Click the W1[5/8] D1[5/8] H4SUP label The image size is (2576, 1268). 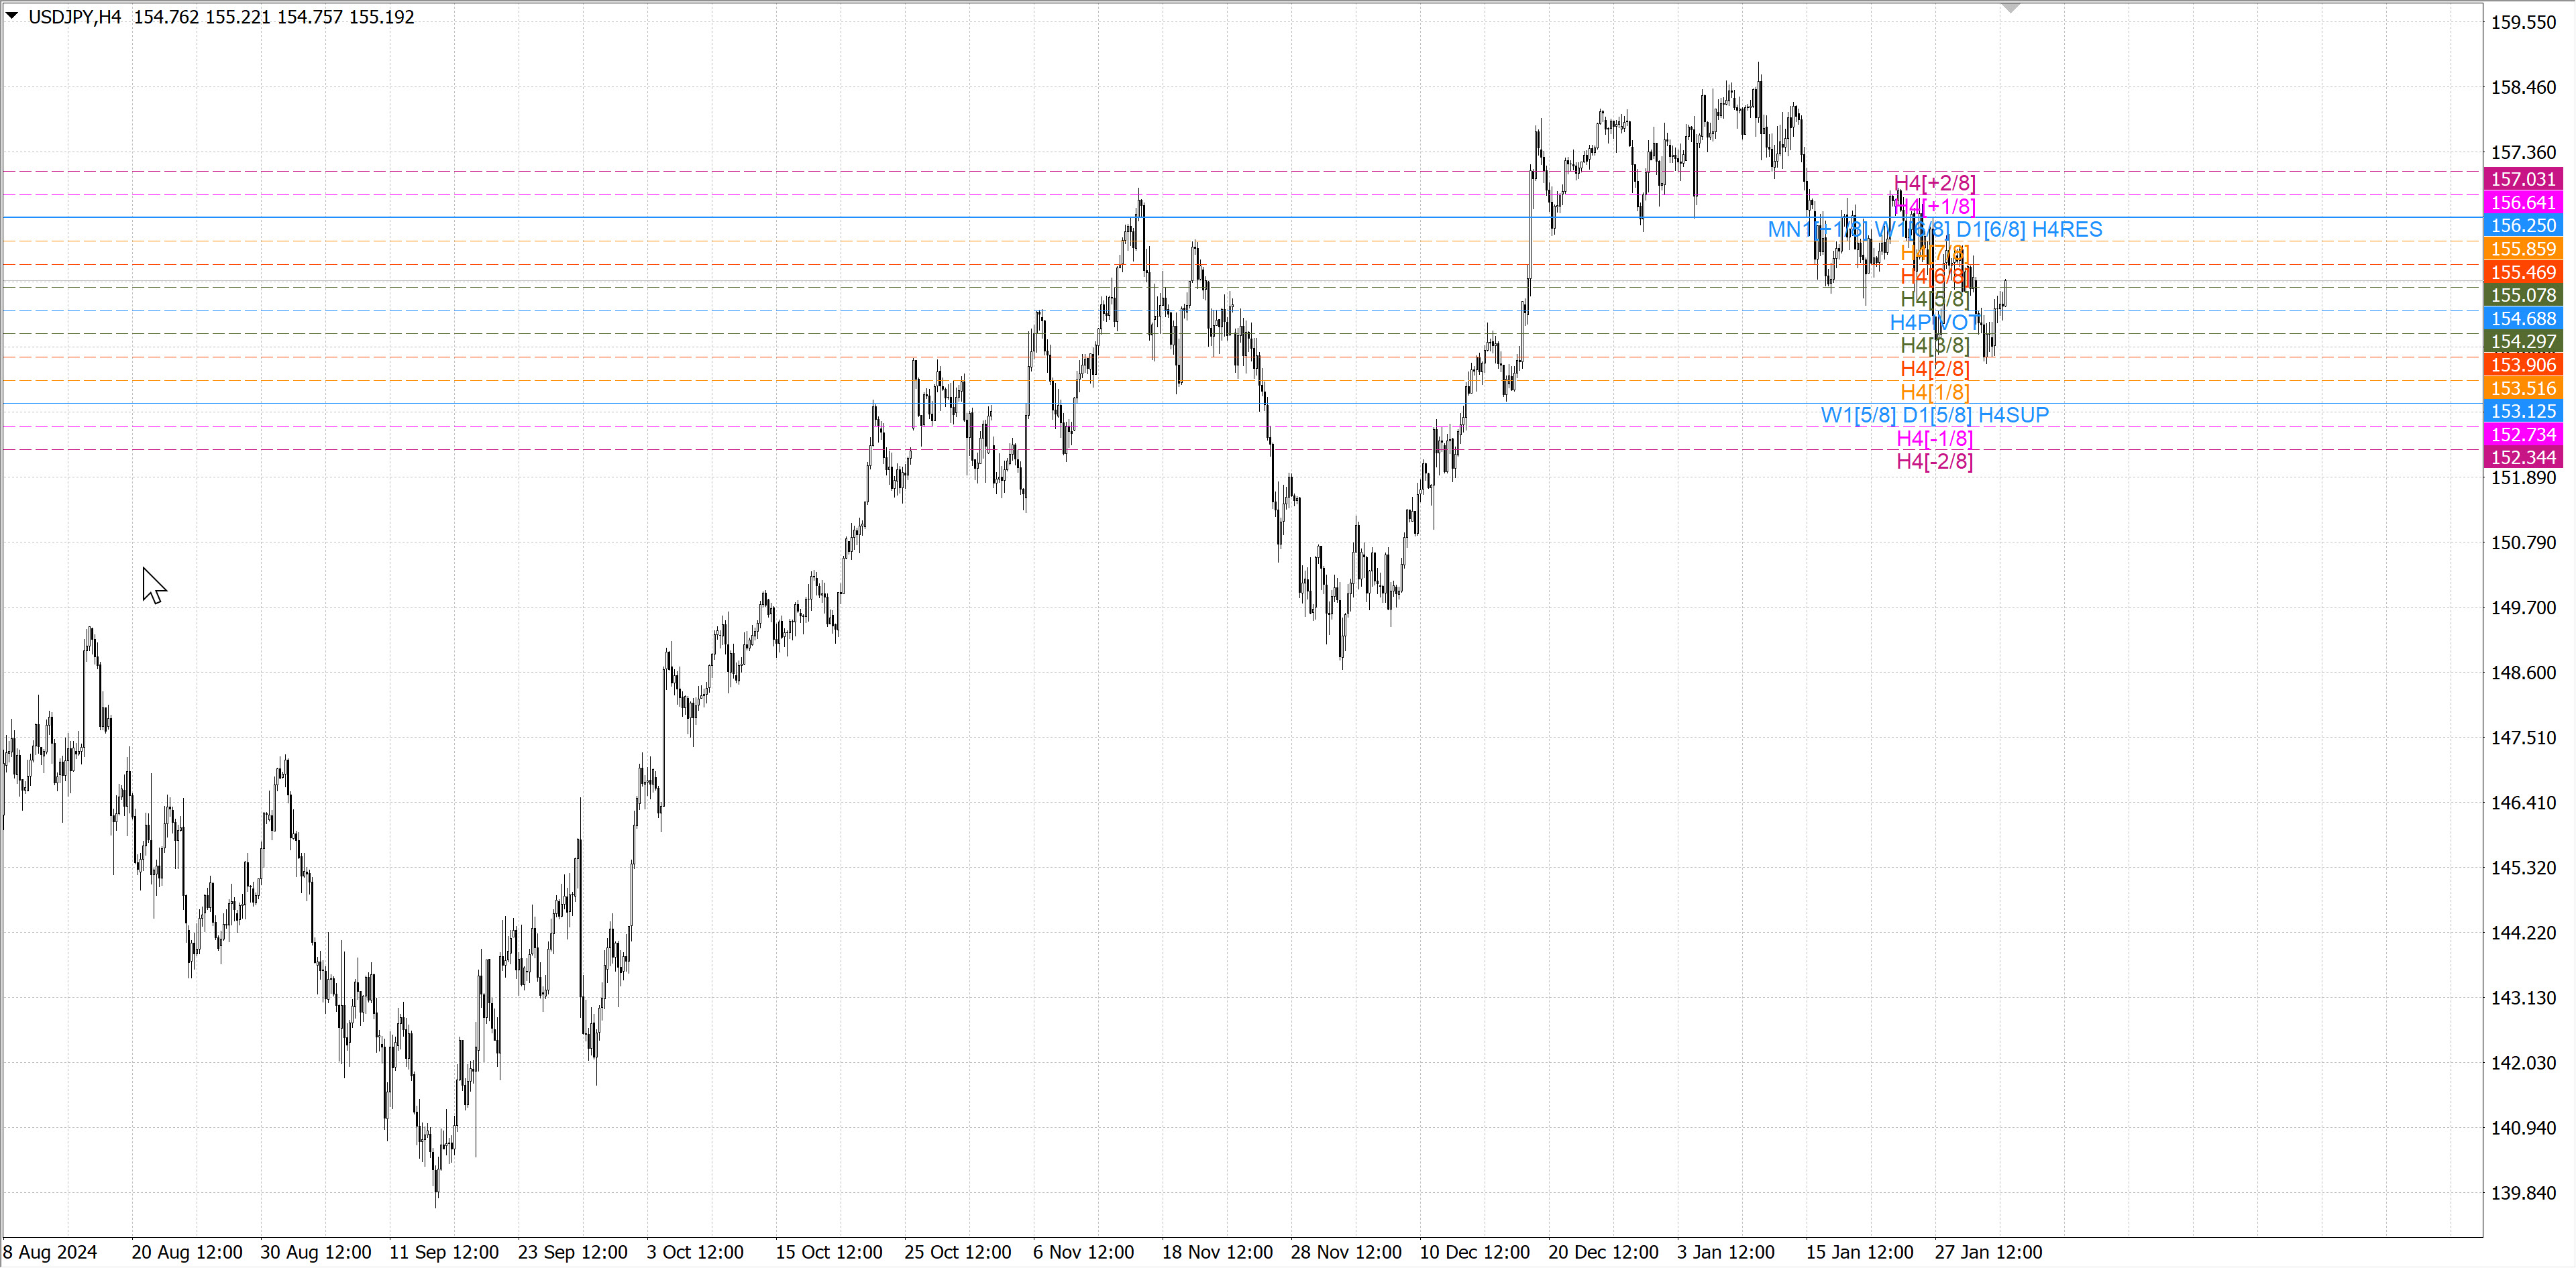[1934, 414]
